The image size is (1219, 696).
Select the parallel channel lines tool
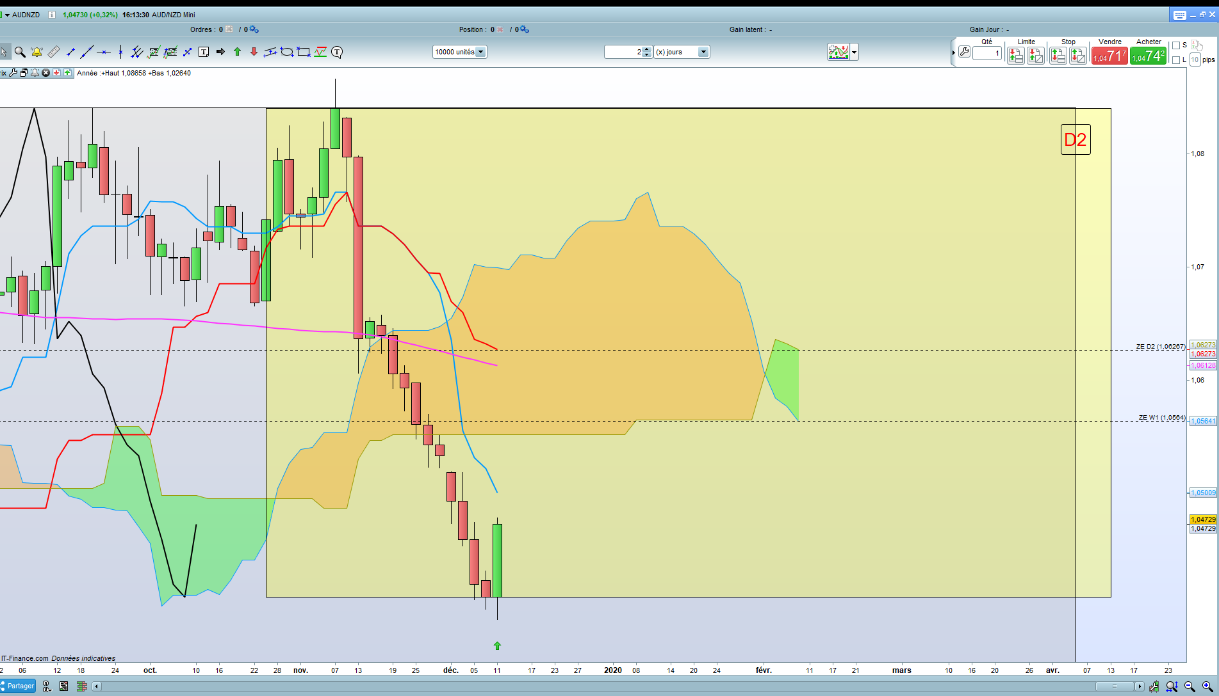coord(137,52)
